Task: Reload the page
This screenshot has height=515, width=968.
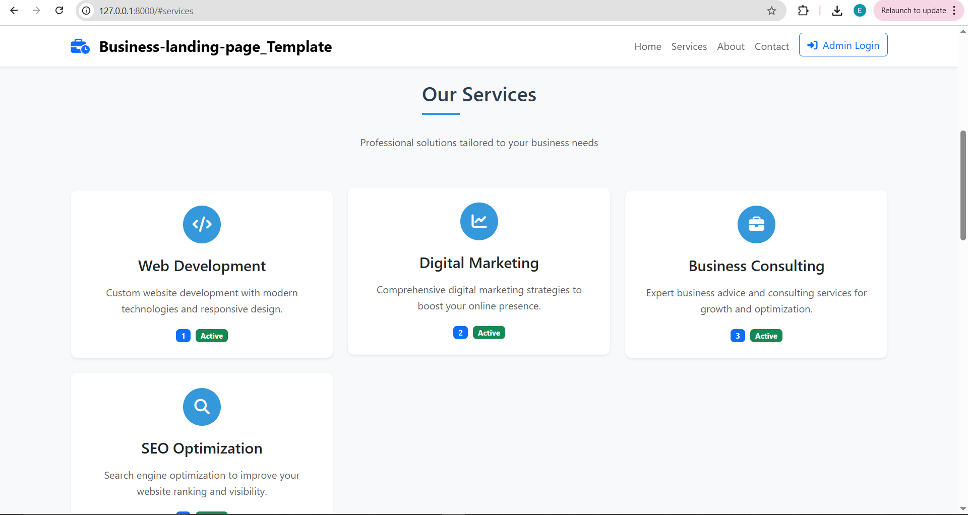Action: 59,11
